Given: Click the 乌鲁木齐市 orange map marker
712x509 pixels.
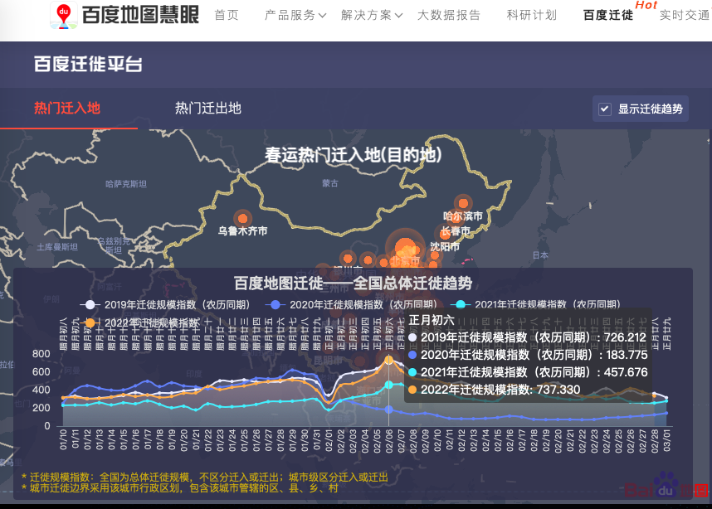Looking at the screenshot, I should 243,218.
